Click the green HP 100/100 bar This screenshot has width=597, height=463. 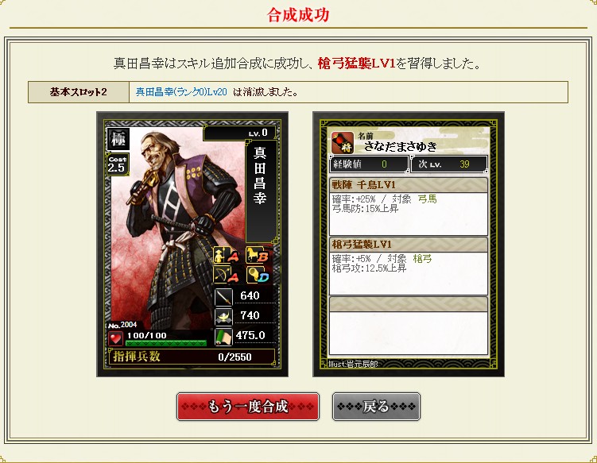[166, 343]
